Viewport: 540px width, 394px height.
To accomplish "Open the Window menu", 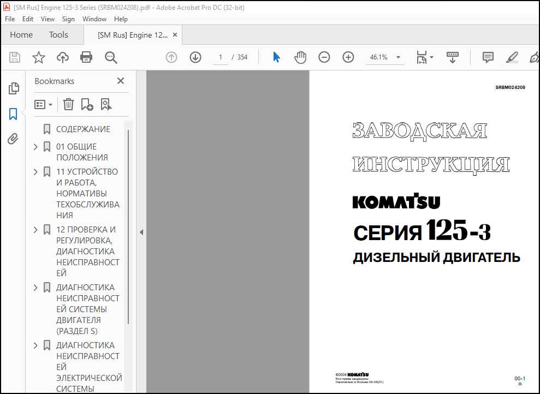I will click(94, 19).
